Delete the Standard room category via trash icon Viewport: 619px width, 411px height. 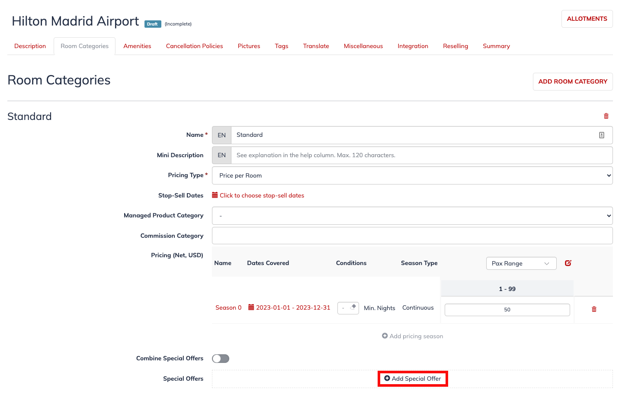(606, 116)
